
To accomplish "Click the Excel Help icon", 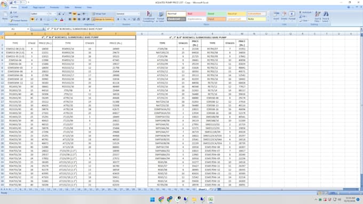I will [349, 7].
